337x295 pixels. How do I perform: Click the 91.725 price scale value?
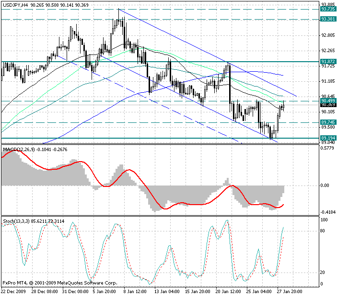pos(328,66)
